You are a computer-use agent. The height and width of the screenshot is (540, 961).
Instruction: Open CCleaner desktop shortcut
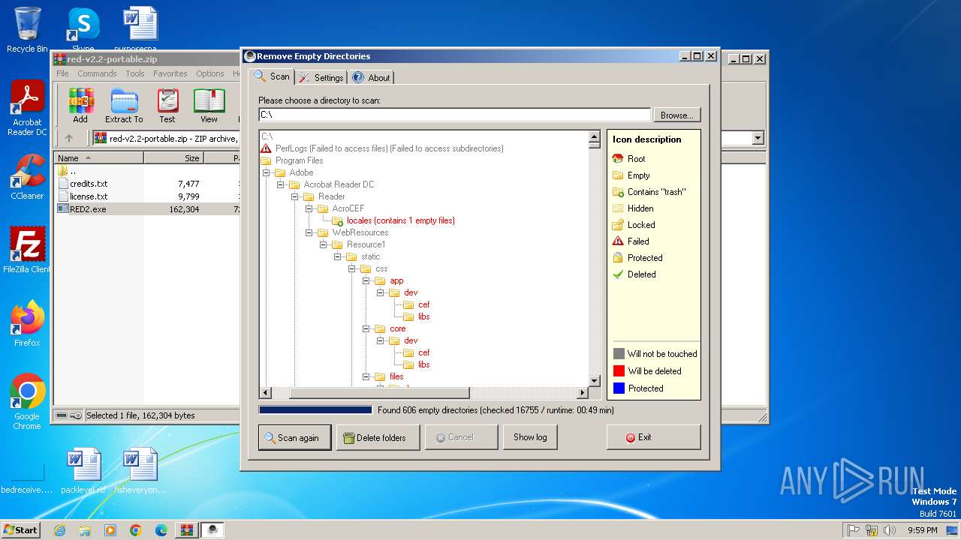click(27, 177)
